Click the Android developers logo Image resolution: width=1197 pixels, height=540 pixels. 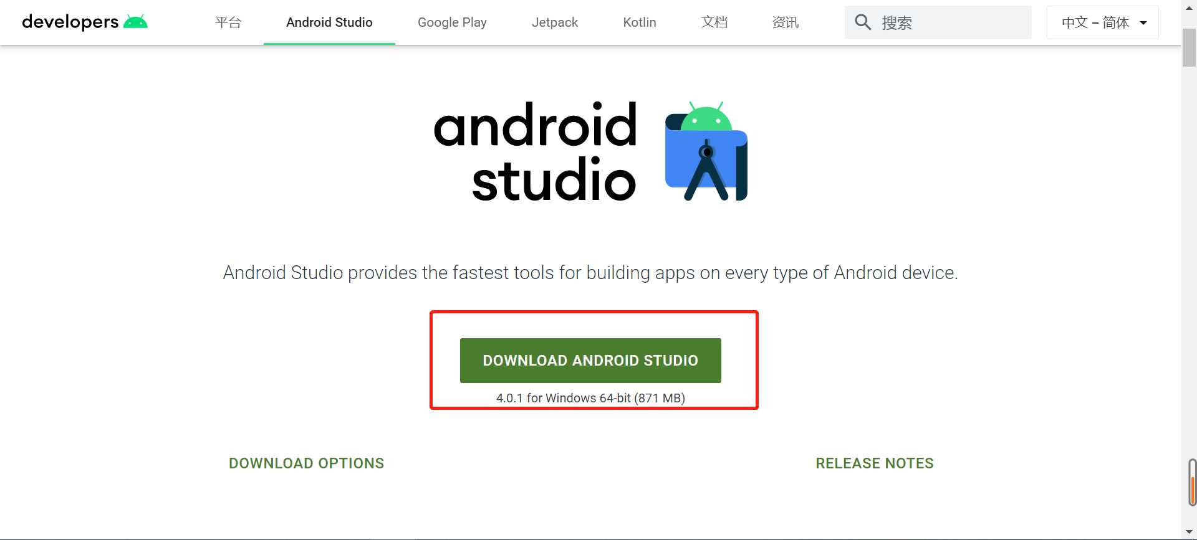click(85, 22)
